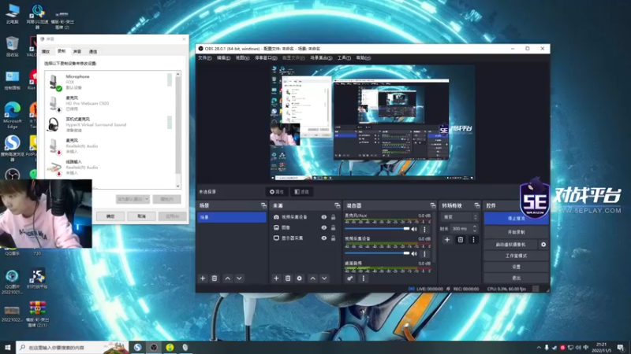The height and width of the screenshot is (354, 631).
Task: Click the OBS icon on the taskbar
Action: click(154, 347)
